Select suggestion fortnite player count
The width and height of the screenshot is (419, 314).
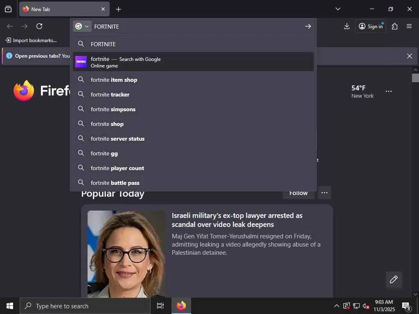(x=193, y=168)
